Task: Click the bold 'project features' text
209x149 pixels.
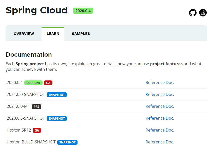Action: point(166,64)
